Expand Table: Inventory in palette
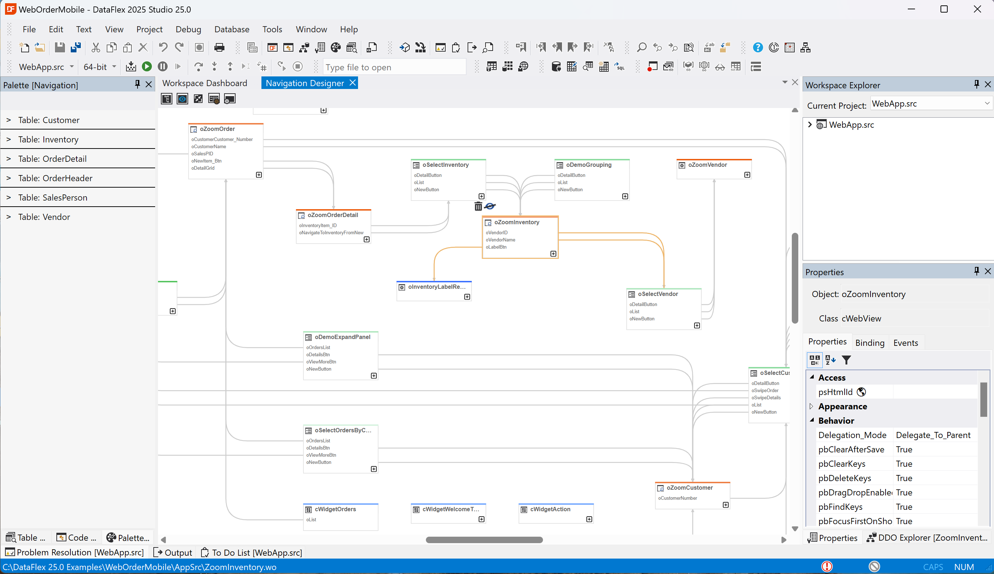Image resolution: width=994 pixels, height=574 pixels. point(8,139)
